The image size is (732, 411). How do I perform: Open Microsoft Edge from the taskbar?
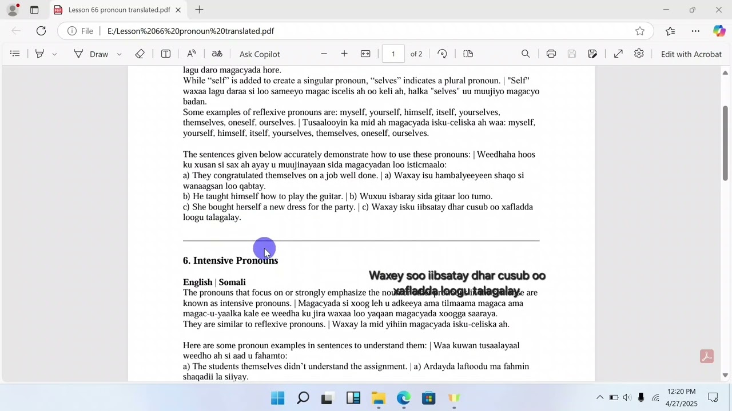click(x=404, y=398)
